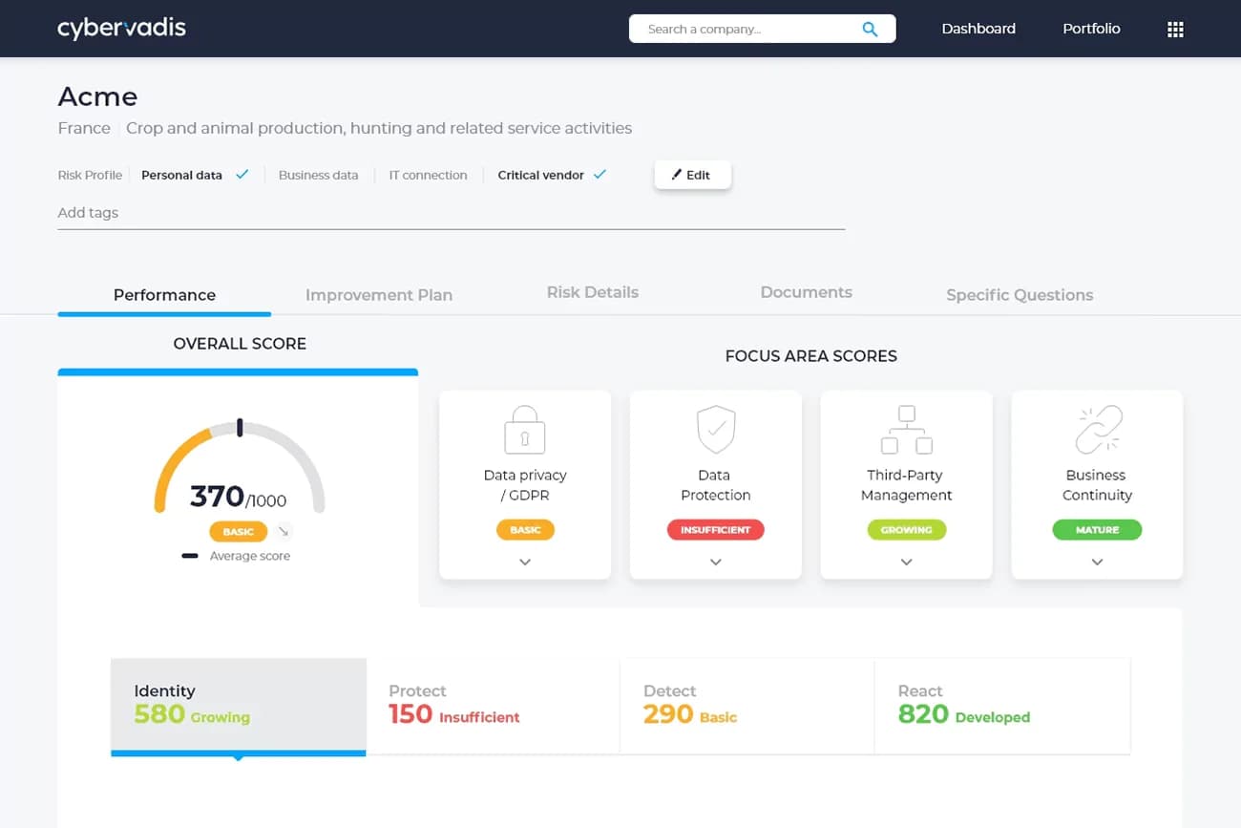Enable the Business data risk option

click(319, 175)
